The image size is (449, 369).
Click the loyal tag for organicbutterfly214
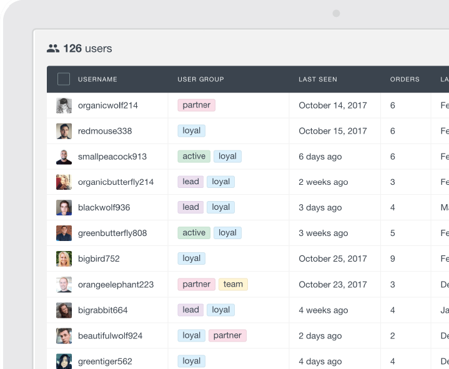[221, 182]
